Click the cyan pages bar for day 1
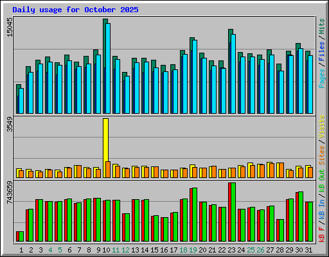Screen dimensions: 329x257 pos(21,101)
